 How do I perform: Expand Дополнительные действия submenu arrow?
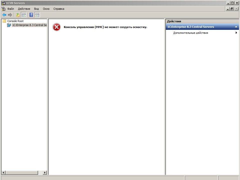tap(236, 33)
